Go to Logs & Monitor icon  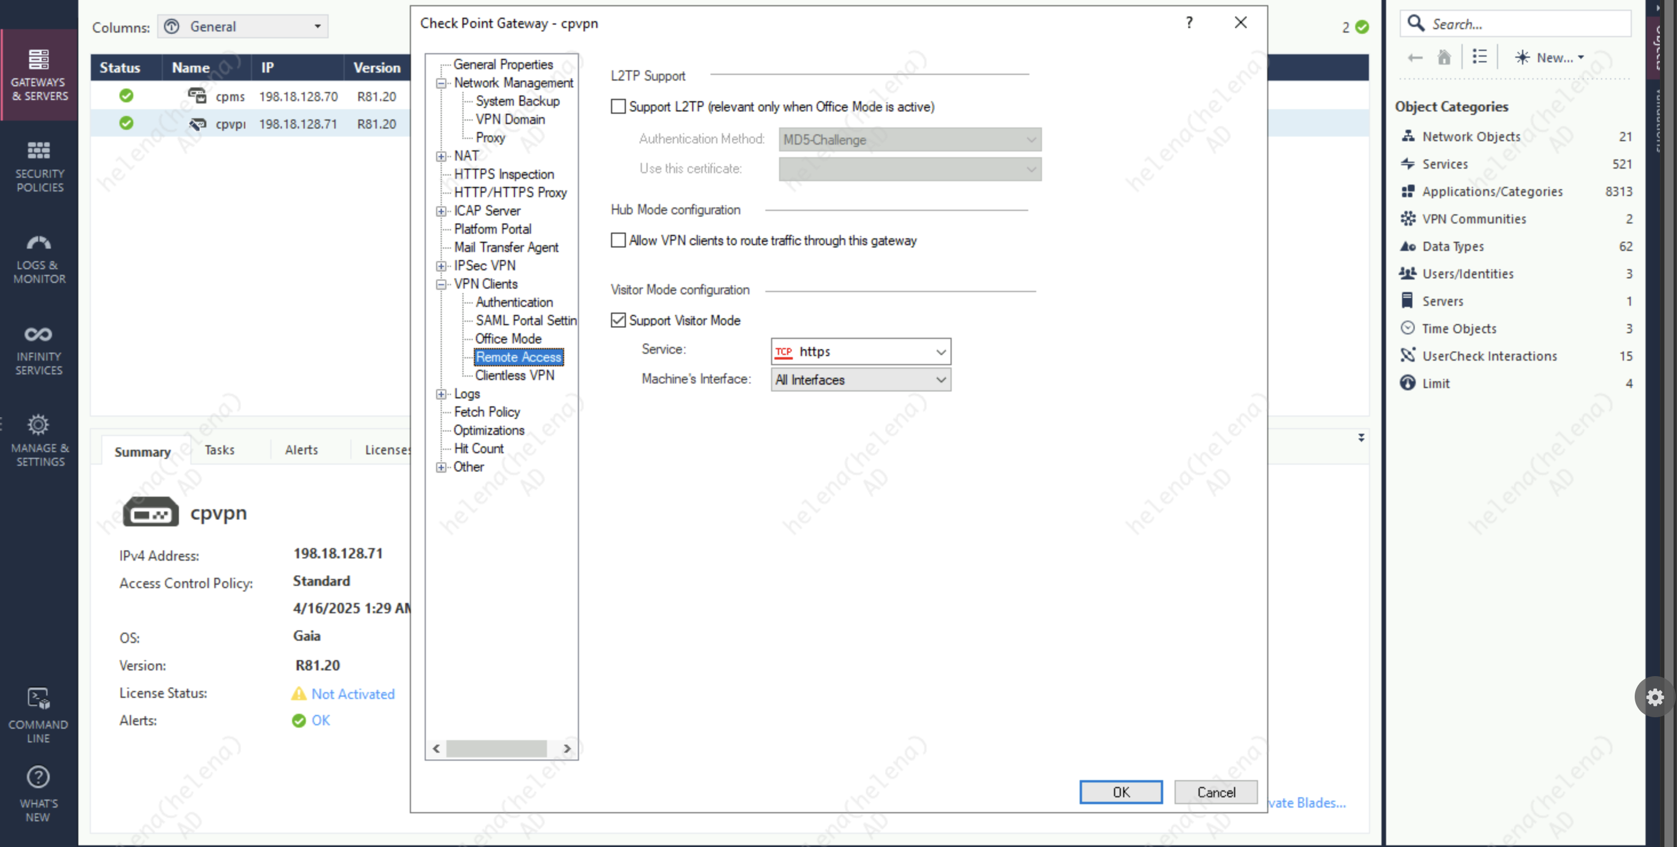39,243
